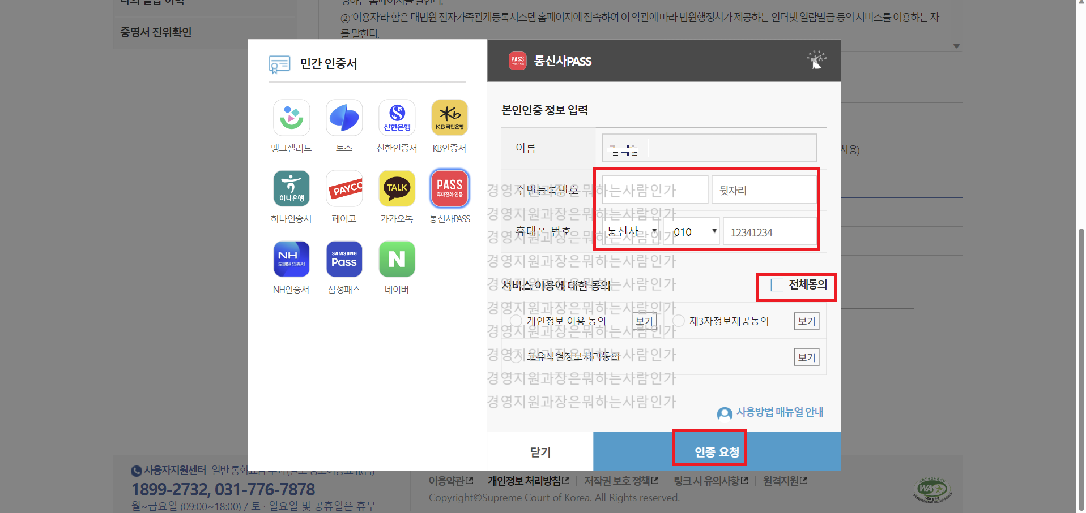Enable the 전체동의 checkbox
Viewport: 1086px width, 513px height.
[x=777, y=285]
